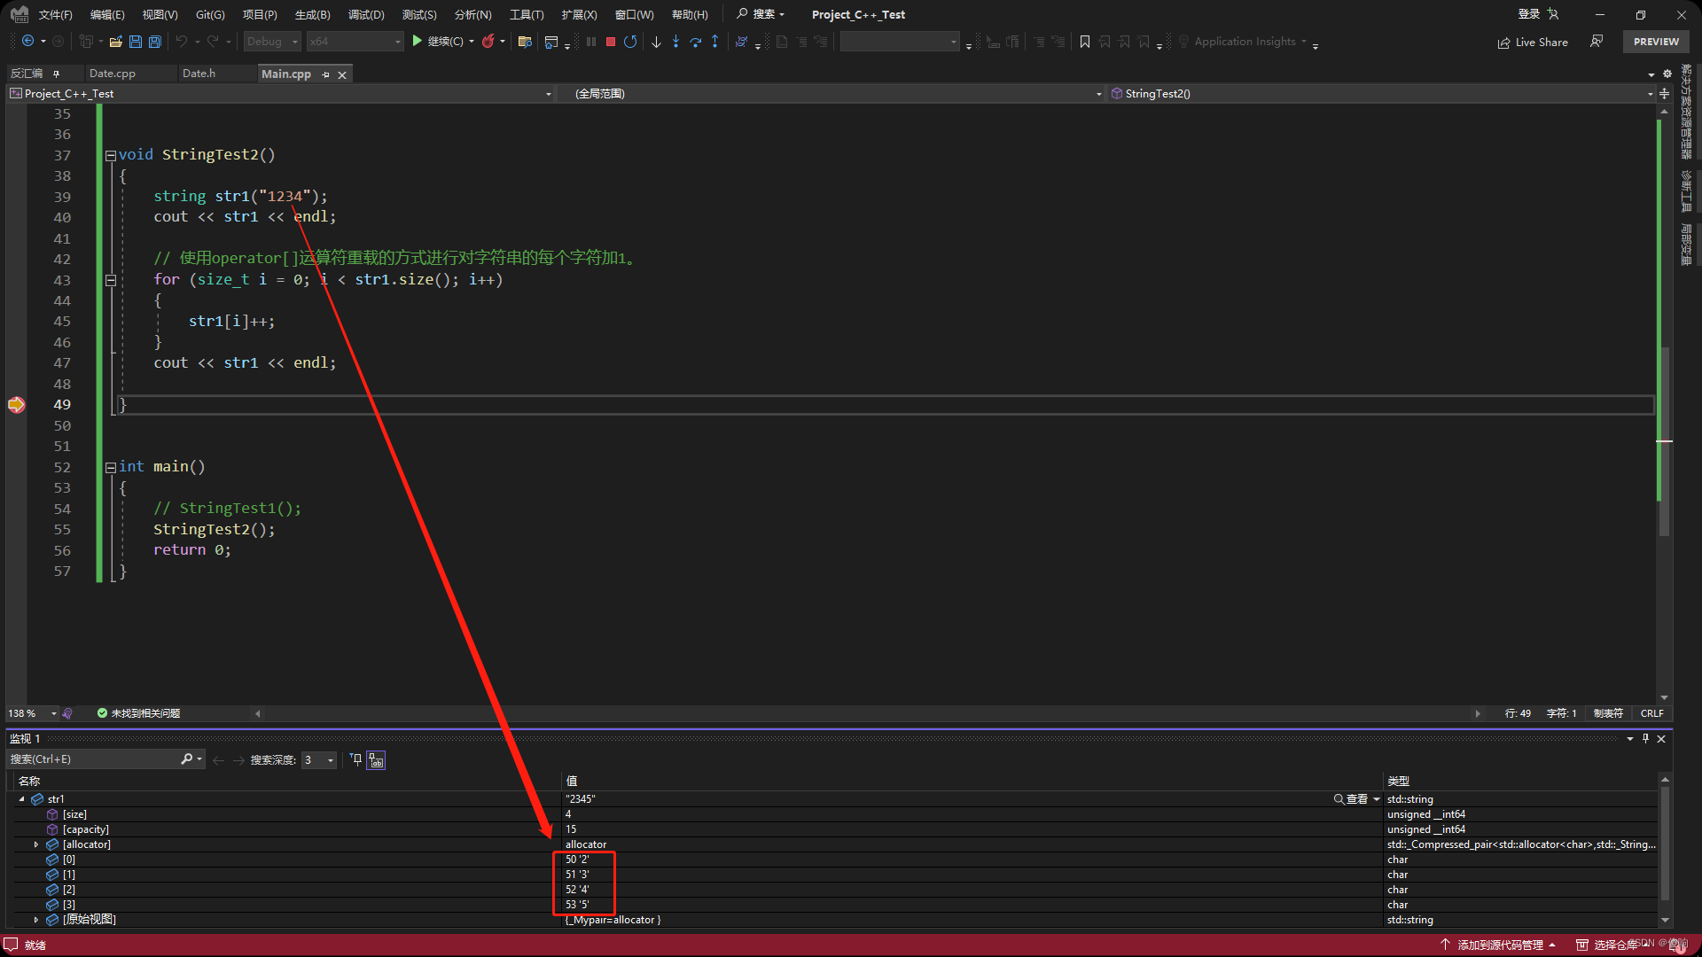The height and width of the screenshot is (957, 1702).
Task: Click 登录 to sign in
Action: point(1528,14)
